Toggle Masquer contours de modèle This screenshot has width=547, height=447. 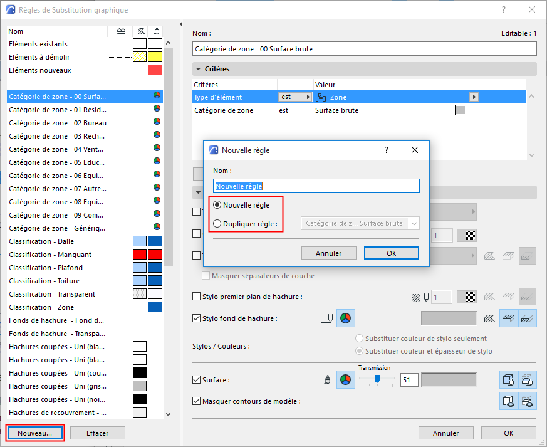pos(196,401)
